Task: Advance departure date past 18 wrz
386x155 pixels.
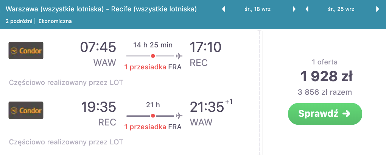Action: click(294, 9)
